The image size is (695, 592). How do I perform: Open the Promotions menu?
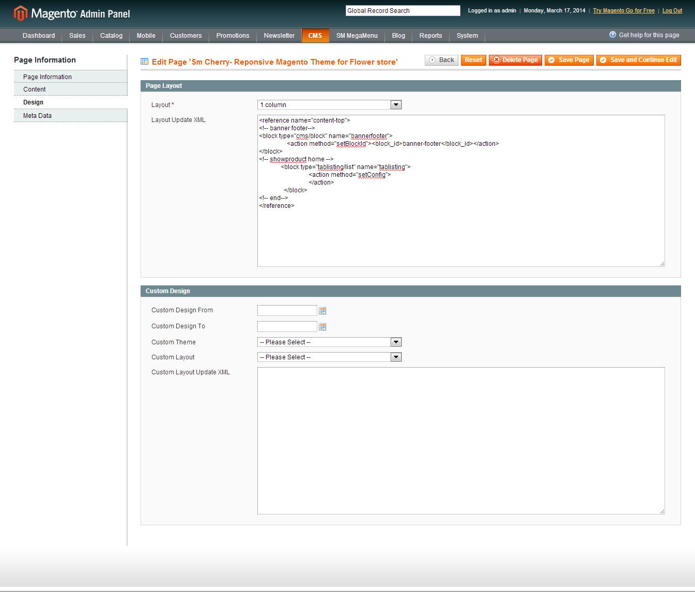(233, 36)
